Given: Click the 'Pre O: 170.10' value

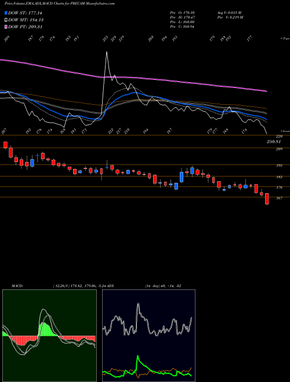Looking at the screenshot, I should [x=182, y=13].
